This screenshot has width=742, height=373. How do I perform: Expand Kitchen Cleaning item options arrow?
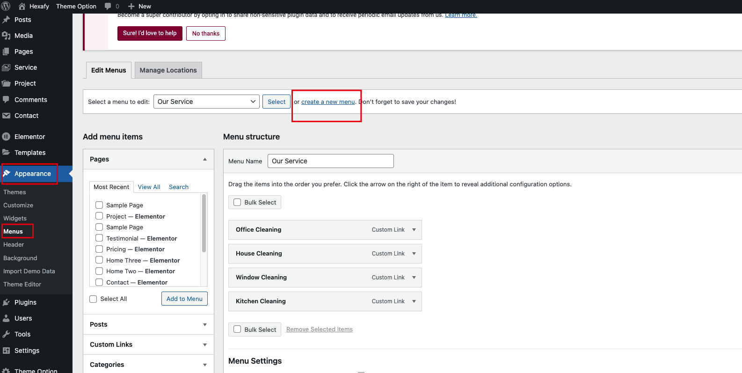coord(414,301)
